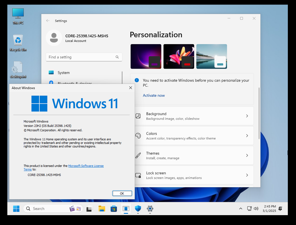Click the Settings gear on taskbar
The width and height of the screenshot is (296, 225).
(x=150, y=209)
